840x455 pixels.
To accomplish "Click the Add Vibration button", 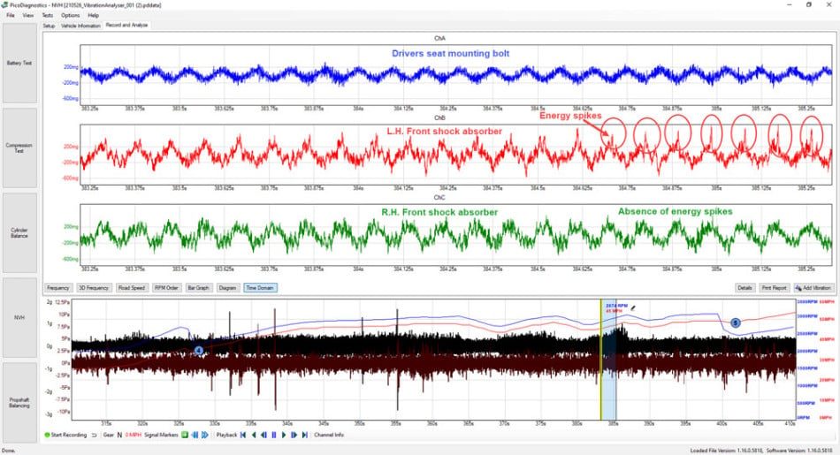I will click(813, 288).
